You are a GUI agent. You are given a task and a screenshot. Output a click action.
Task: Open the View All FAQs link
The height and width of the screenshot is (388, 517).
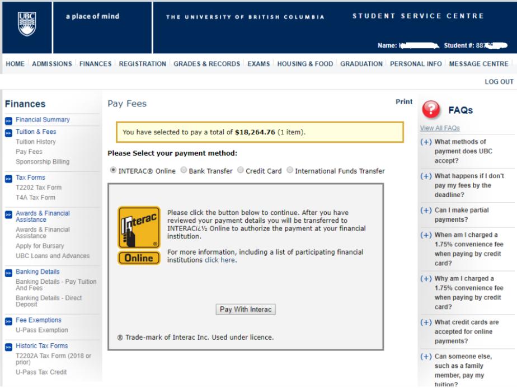(x=440, y=128)
